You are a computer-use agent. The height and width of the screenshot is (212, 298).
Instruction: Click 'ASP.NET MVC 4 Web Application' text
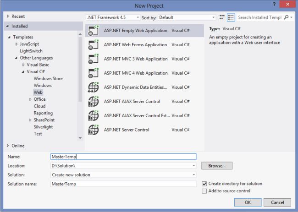[136, 73]
